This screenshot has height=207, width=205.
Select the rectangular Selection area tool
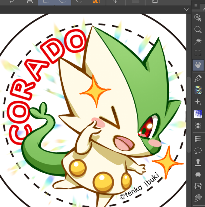198,53
